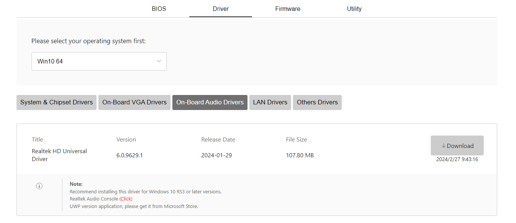Click the 'Please select your operating system' label
Viewport: 516px width, 223px height.
click(x=88, y=41)
